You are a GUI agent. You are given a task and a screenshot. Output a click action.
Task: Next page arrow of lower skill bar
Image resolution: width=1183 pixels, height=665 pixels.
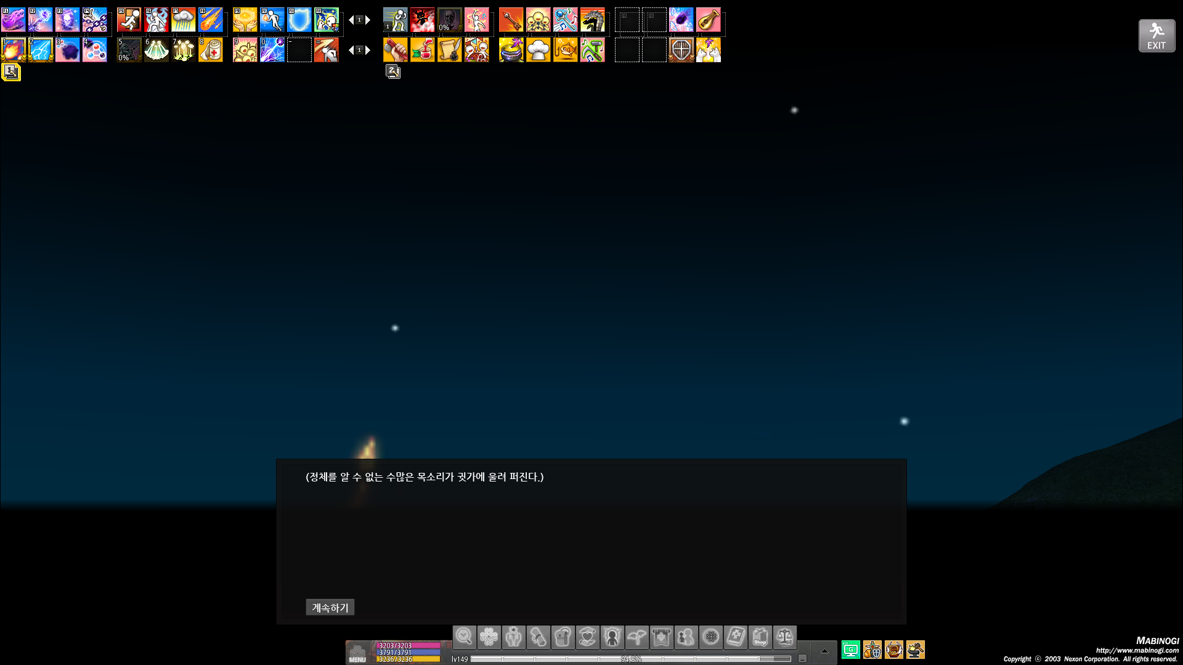click(x=368, y=50)
